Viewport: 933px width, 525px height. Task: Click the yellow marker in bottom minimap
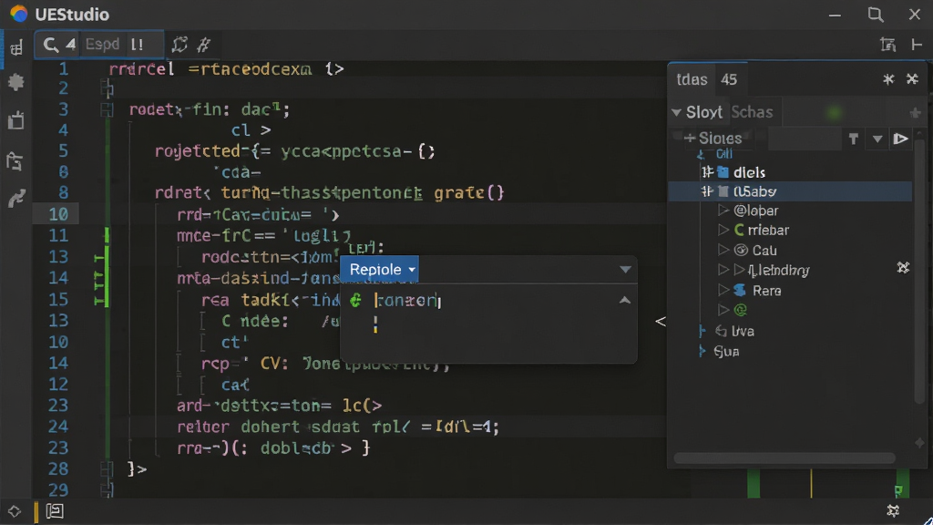coord(811,483)
